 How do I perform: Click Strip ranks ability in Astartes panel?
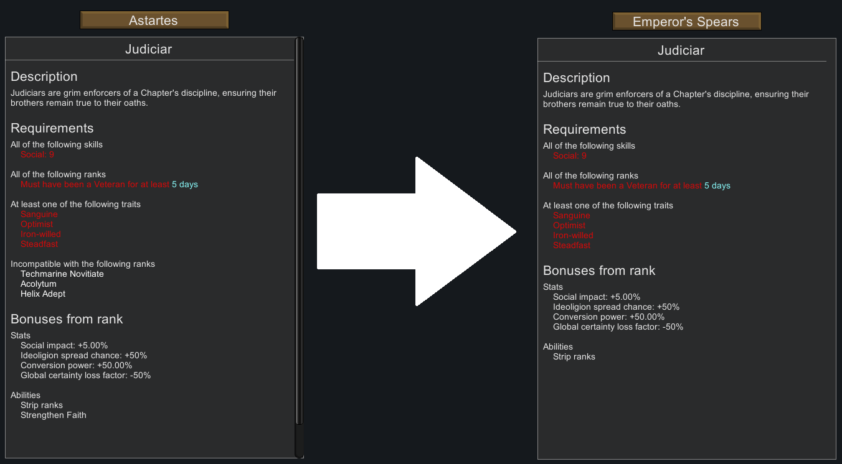42,405
